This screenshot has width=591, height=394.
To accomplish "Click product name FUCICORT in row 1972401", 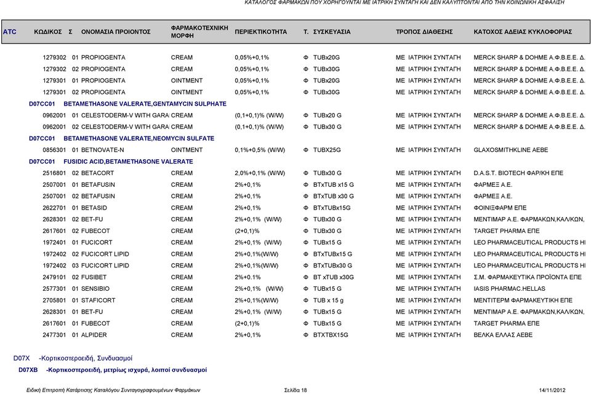I will [97, 242].
